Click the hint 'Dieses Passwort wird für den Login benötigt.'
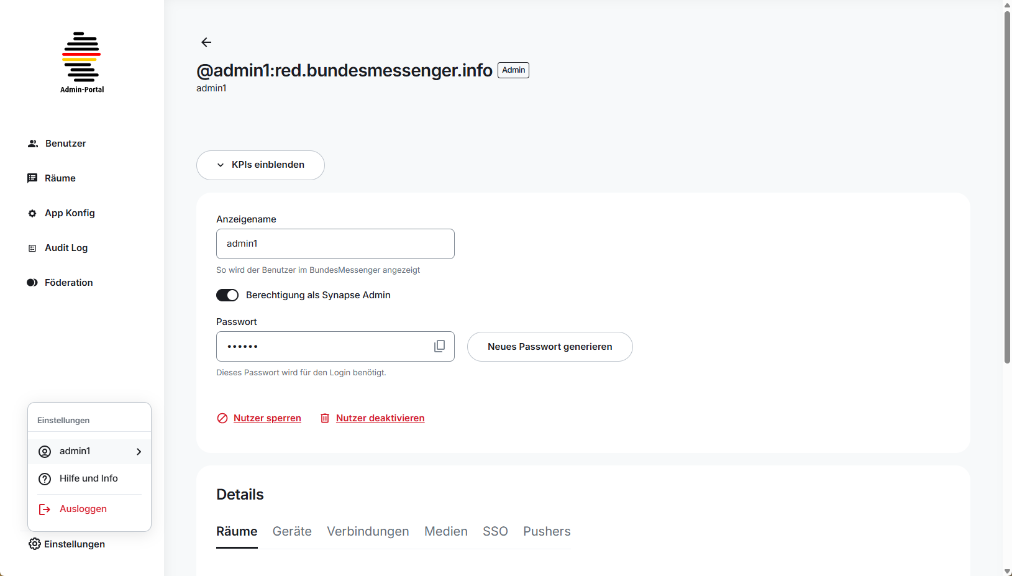 301,373
